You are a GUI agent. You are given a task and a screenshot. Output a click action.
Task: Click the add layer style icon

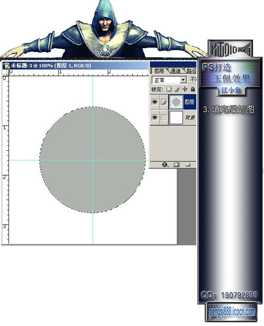point(165,165)
